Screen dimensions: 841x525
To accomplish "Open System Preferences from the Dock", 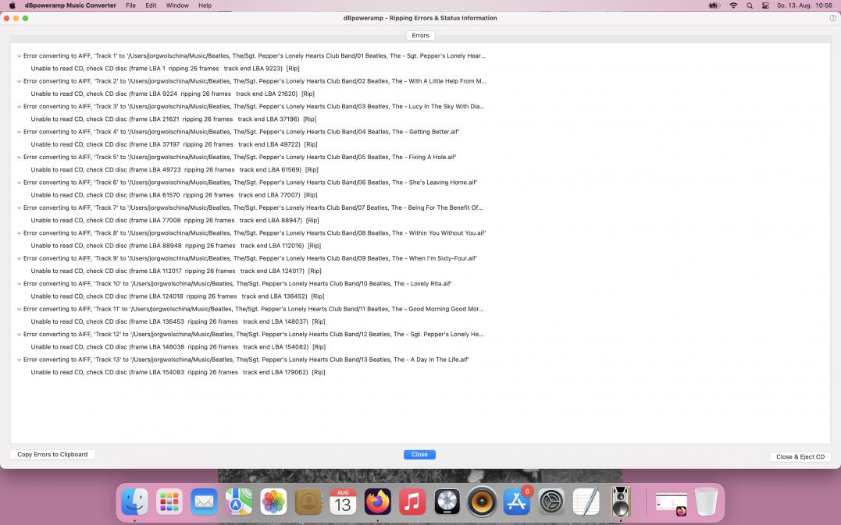I will click(551, 502).
